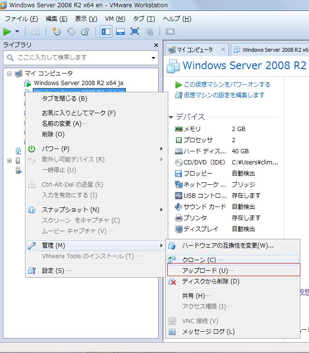Viewport: 309px width, 353px height.
Task: Choose 名前の変更 (A) menu item
Action: (x=96, y=124)
